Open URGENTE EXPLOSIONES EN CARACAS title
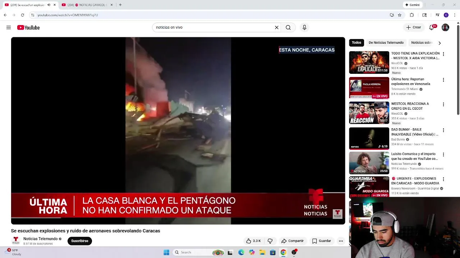Viewport: 460px width, 258px height. pos(415,181)
